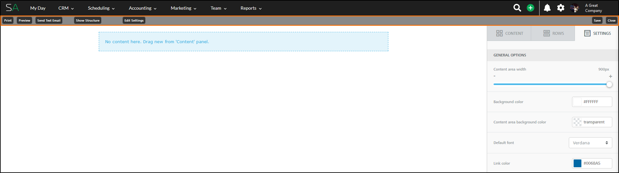Expand the Marketing menu
The width and height of the screenshot is (619, 173).
click(183, 8)
